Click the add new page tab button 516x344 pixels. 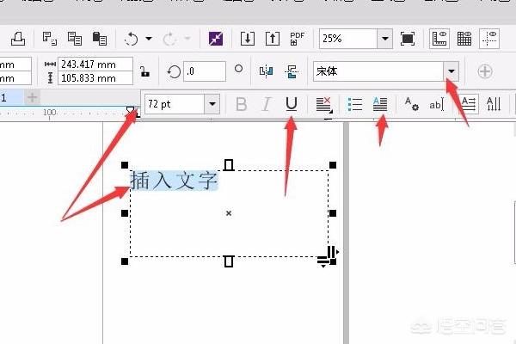[32, 97]
